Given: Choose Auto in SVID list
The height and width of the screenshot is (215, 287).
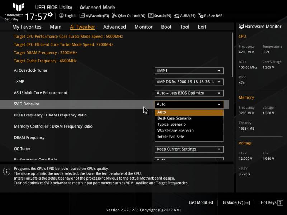Looking at the screenshot, I should pos(189,112).
